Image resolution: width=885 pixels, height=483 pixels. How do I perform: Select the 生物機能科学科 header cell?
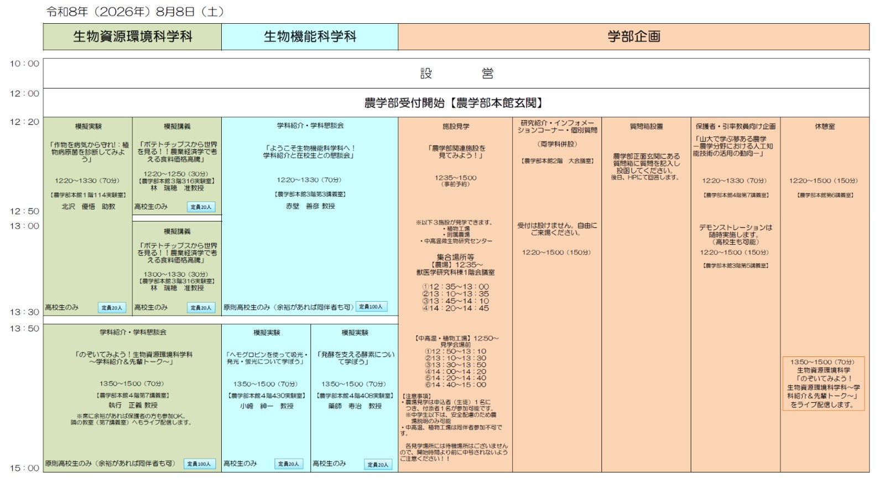[x=310, y=37]
